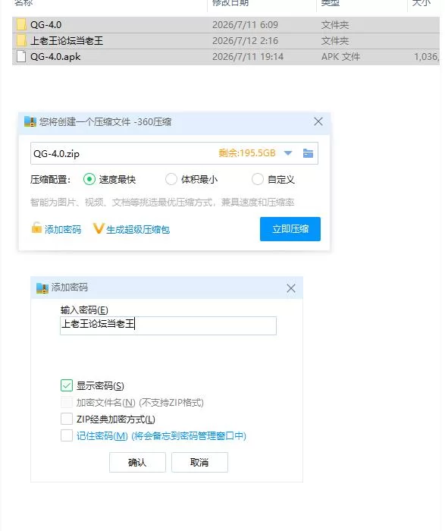Viewport: 445px width, 531px height.
Task: Select the 速度最快 radio option
Action: 89,179
